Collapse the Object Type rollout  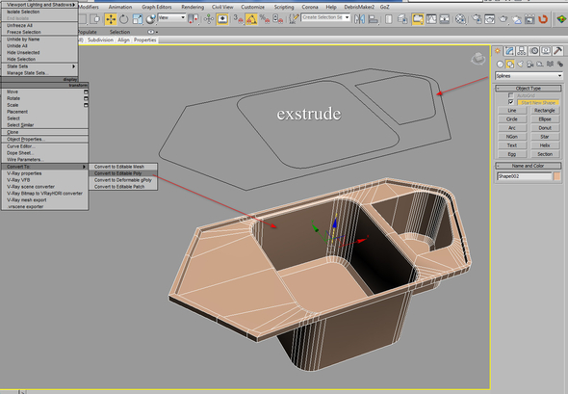point(529,88)
